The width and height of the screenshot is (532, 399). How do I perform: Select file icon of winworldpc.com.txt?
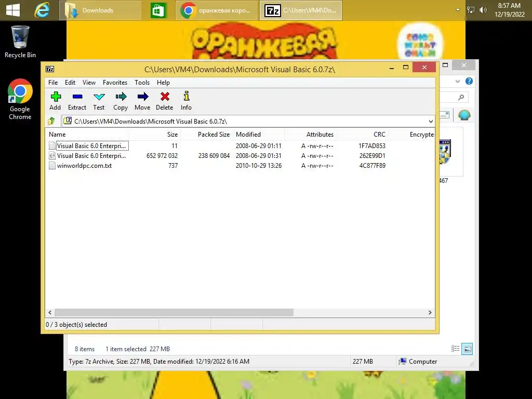[x=52, y=166]
